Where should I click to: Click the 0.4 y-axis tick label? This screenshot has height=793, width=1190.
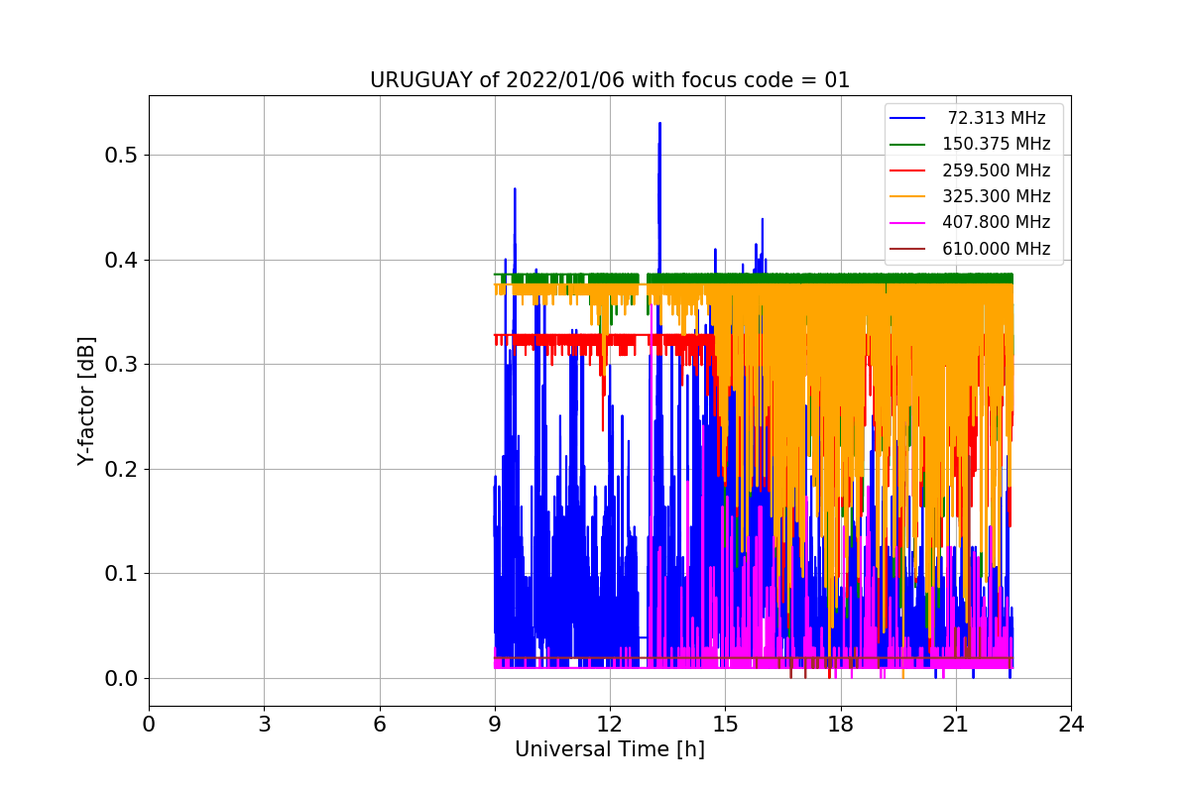[x=121, y=260]
